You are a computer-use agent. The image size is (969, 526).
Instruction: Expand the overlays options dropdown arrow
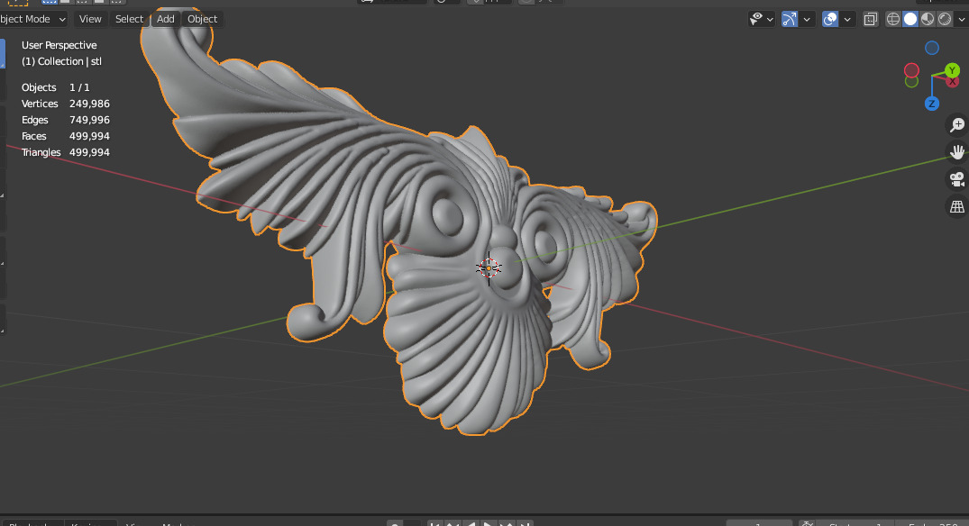click(x=847, y=20)
